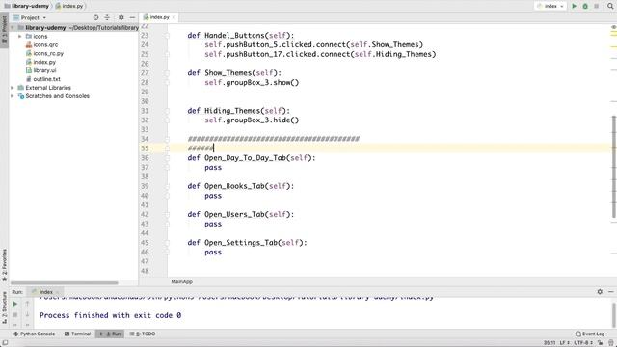Fold the Show_Themes method at line 27
This screenshot has height=347, width=617.
click(167, 73)
